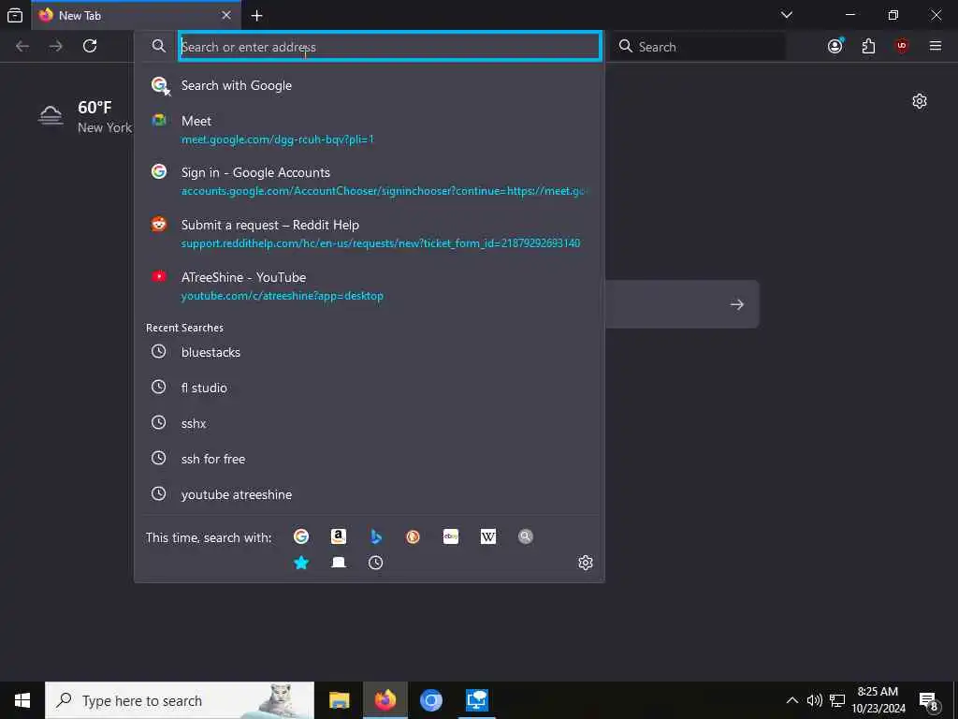Search this time with eBay icon
Image resolution: width=958 pixels, height=719 pixels.
(451, 536)
